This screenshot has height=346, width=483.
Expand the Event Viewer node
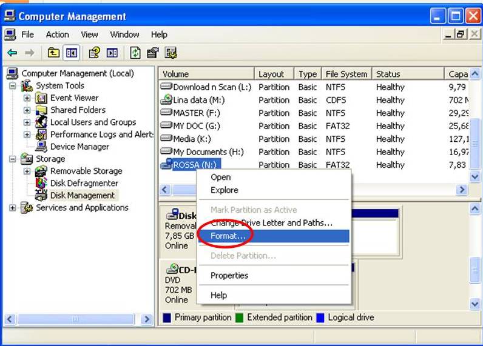click(x=27, y=98)
